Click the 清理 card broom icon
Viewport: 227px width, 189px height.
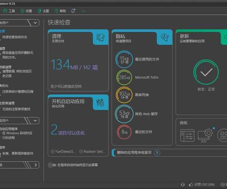101,38
